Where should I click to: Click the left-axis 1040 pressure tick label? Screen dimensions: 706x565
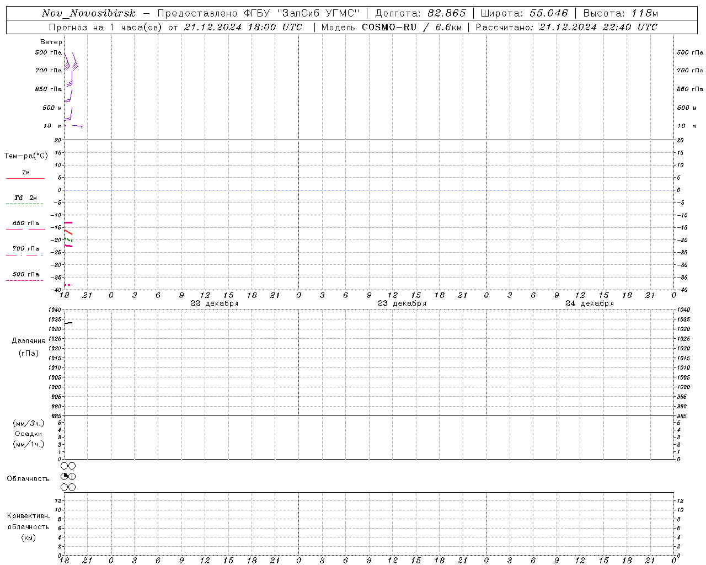coord(55,310)
